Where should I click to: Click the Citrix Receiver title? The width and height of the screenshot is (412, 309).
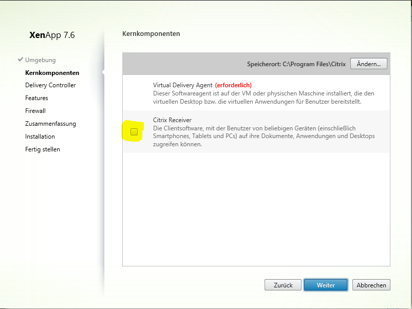tap(172, 120)
